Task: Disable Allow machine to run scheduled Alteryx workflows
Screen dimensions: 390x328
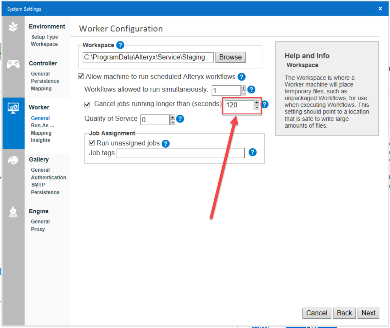Action: coord(81,76)
